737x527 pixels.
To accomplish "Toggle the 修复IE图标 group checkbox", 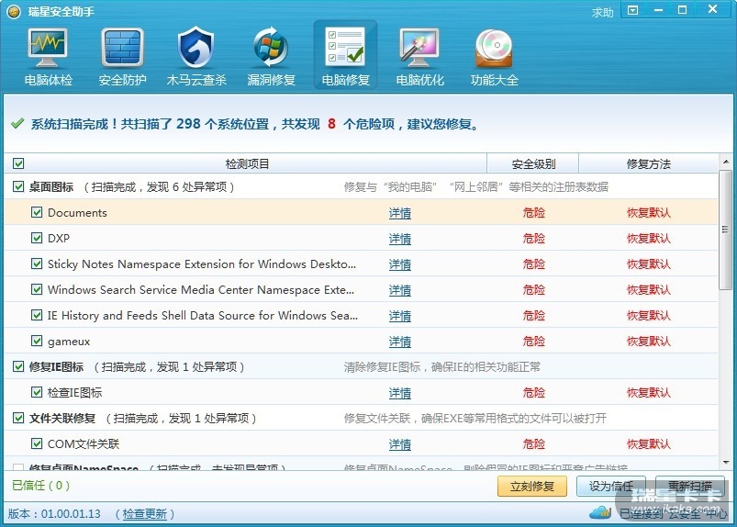I will 18,366.
